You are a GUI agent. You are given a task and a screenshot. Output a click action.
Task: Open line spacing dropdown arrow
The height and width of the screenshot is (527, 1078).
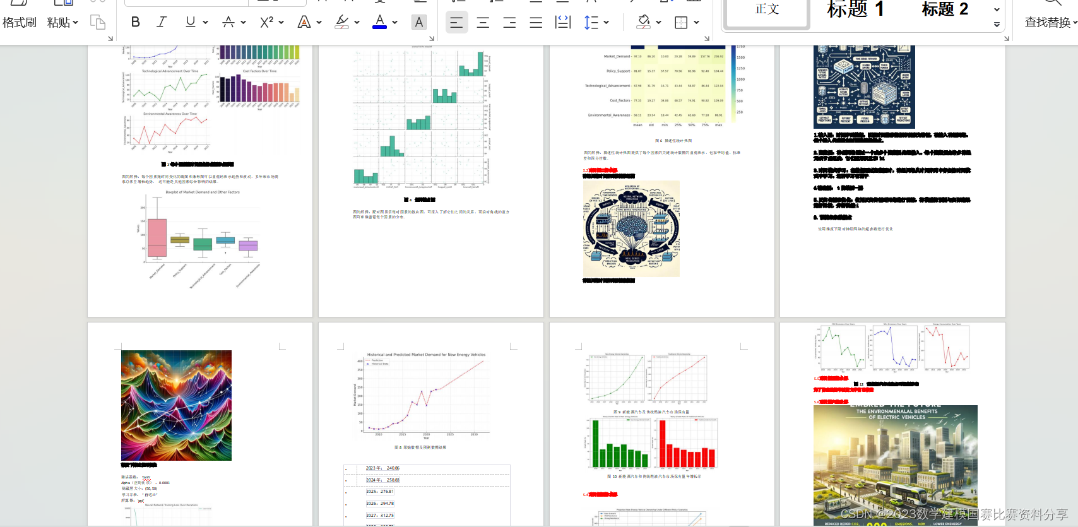tap(607, 22)
